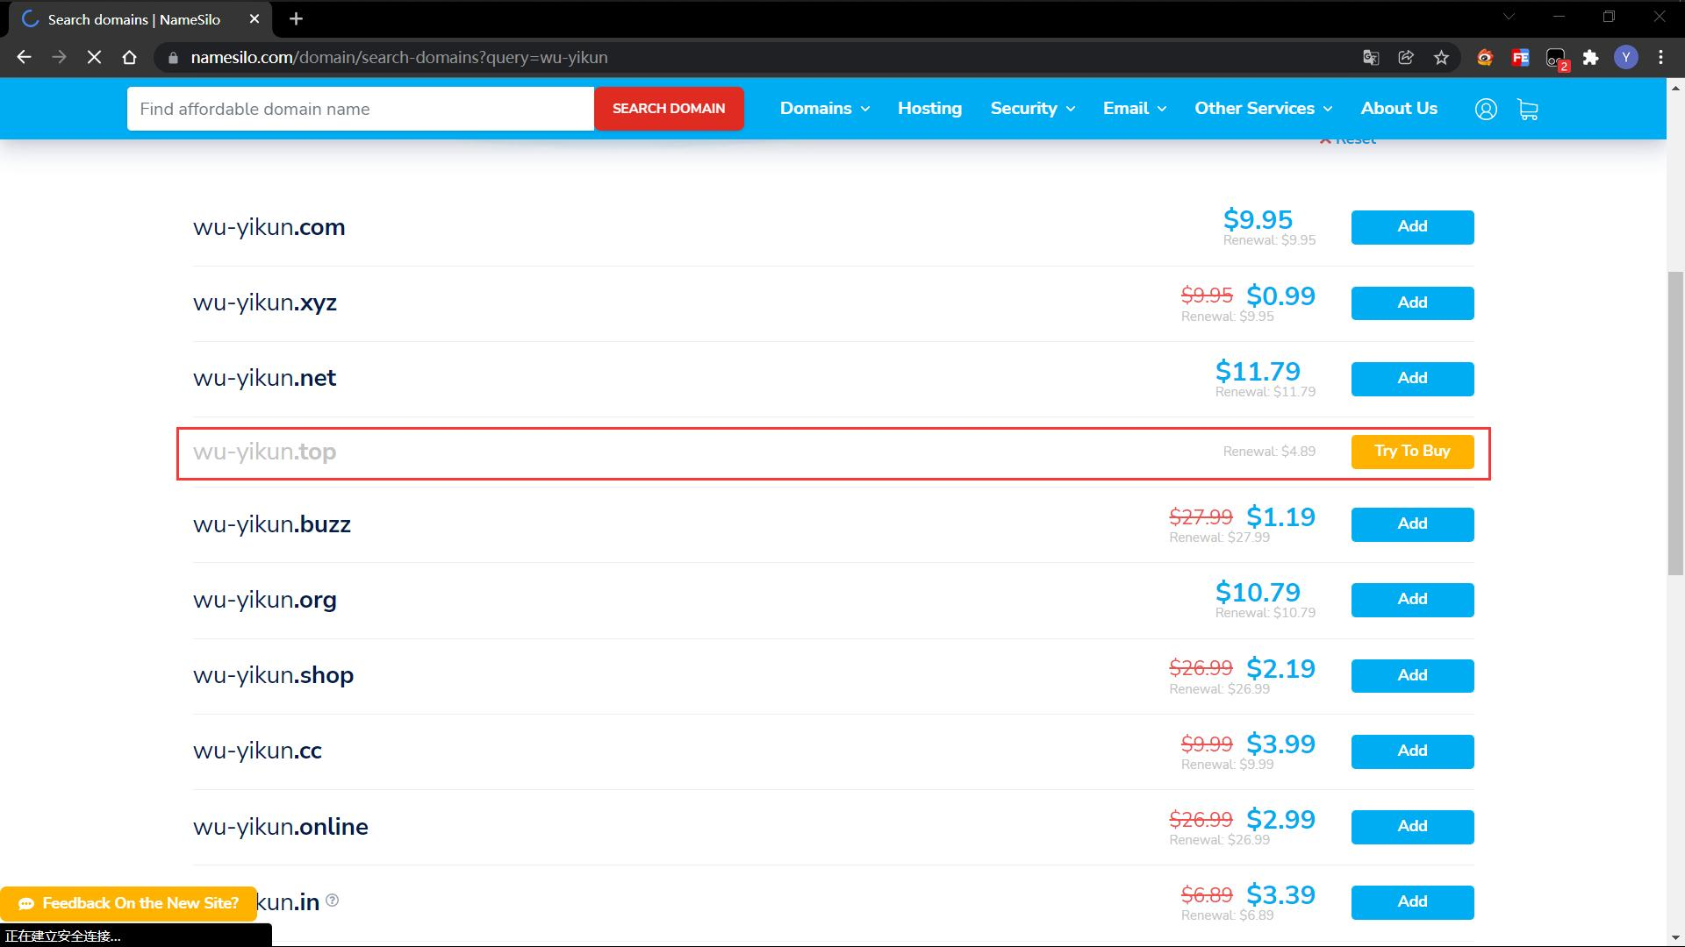Image resolution: width=1685 pixels, height=947 pixels.
Task: Expand the Security dropdown menu
Action: click(x=1032, y=109)
